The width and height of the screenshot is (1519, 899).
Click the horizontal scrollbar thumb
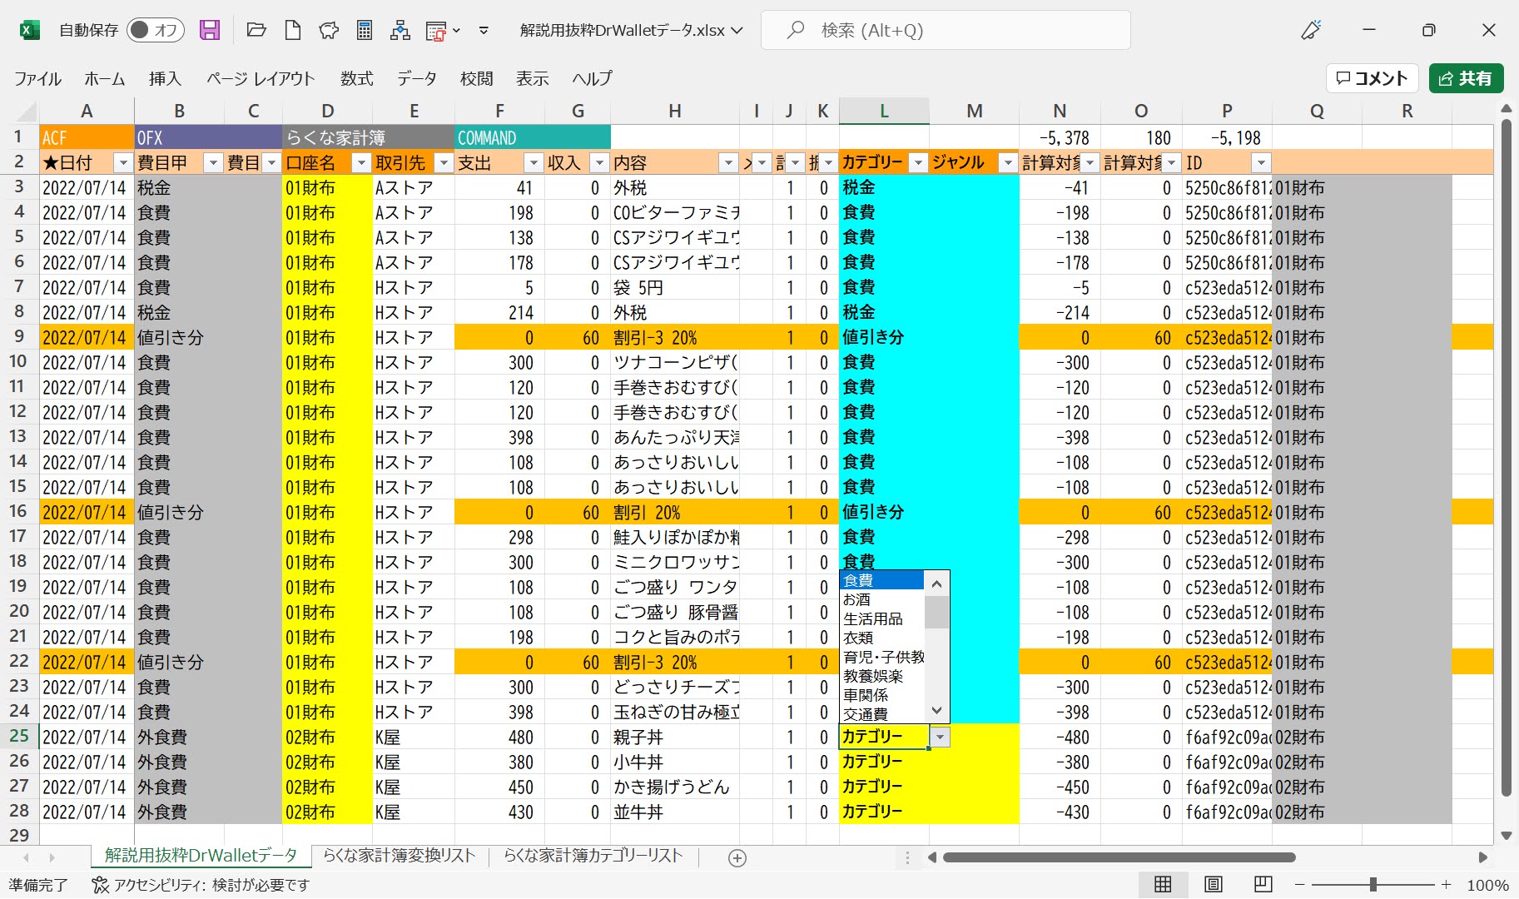tap(1119, 857)
